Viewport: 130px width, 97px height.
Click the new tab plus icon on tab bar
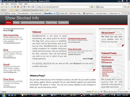coord(123,13)
